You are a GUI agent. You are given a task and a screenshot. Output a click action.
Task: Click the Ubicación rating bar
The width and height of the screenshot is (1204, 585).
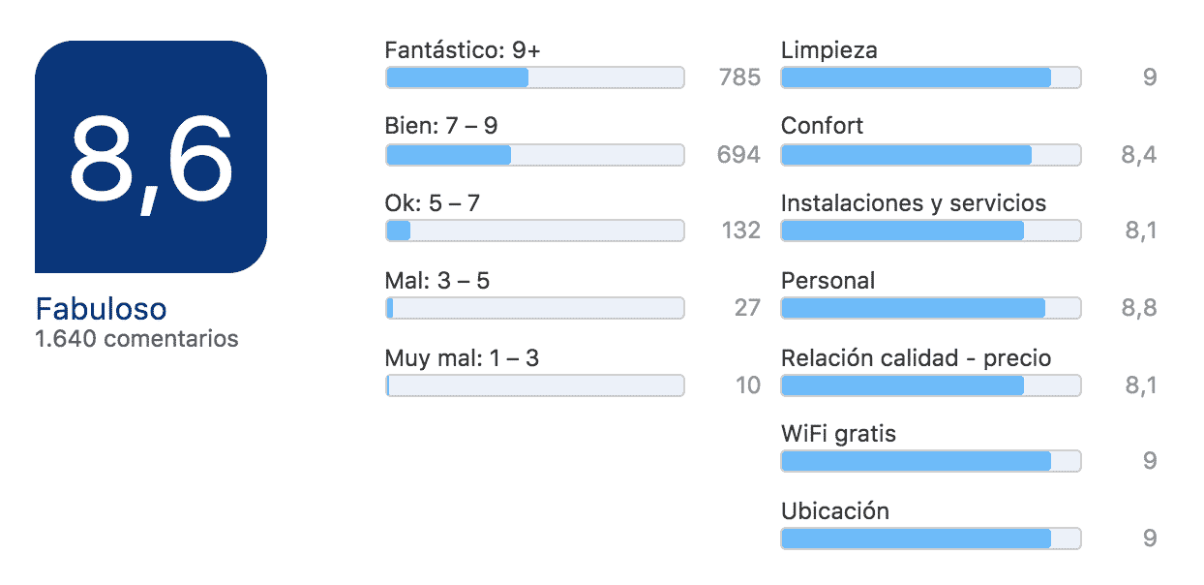(931, 539)
